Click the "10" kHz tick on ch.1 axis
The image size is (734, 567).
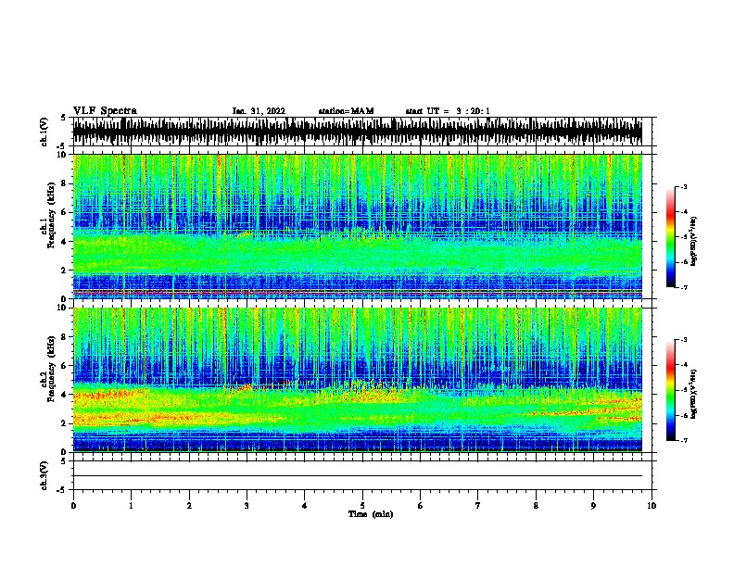(62, 155)
